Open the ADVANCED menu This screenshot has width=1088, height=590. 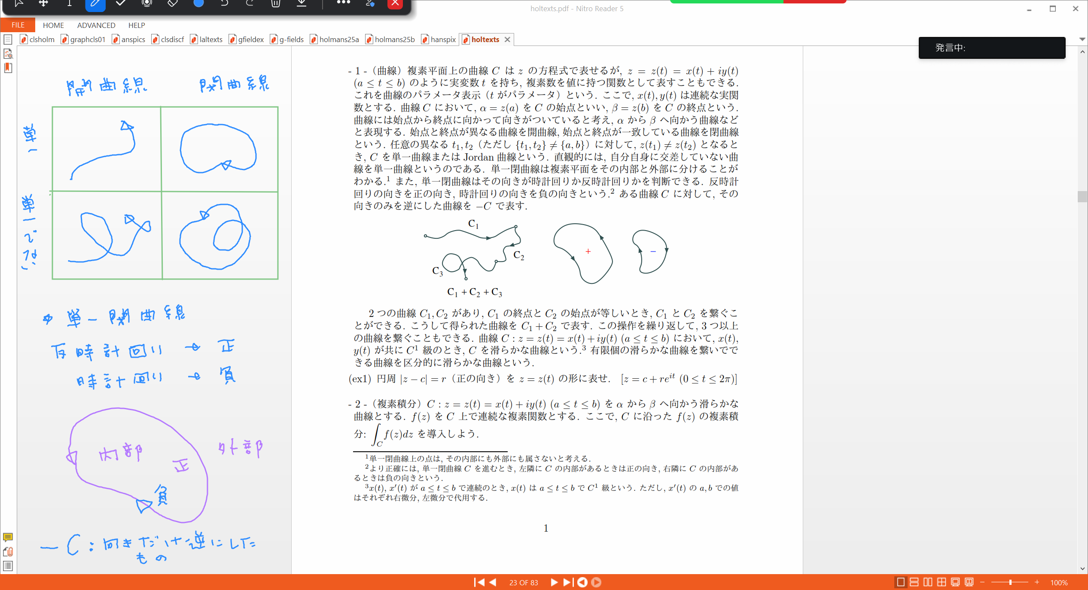point(96,25)
